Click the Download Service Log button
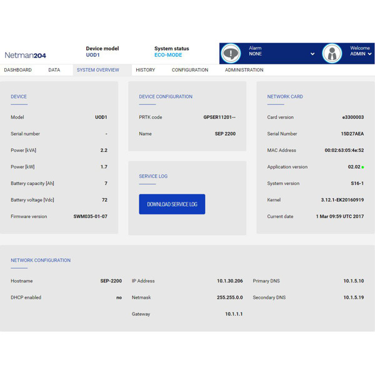375x375 pixels. coord(172,204)
